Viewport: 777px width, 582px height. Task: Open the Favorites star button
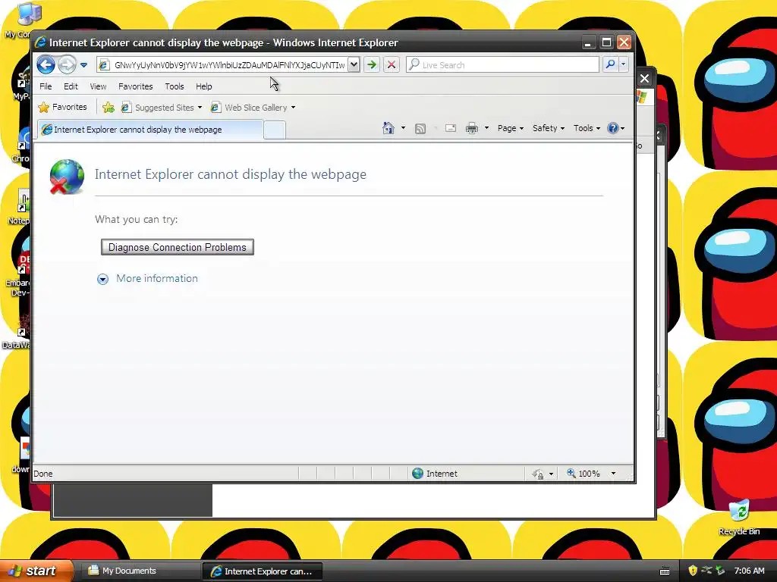(x=63, y=107)
